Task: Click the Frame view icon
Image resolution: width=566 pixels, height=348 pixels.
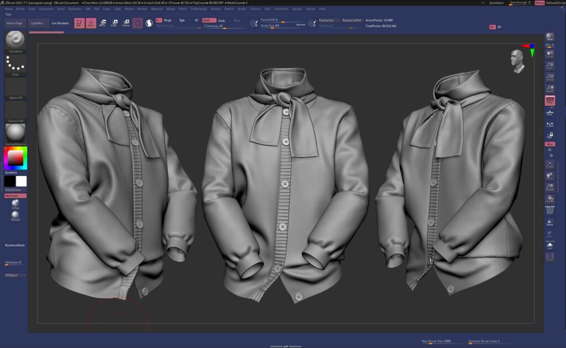Action: (549, 164)
